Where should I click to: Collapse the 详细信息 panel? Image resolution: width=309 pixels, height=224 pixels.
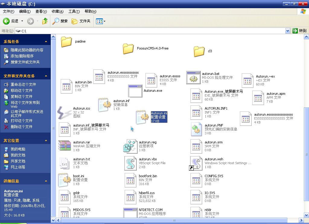point(46,181)
